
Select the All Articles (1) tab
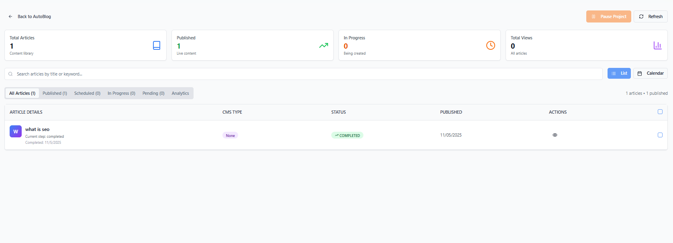coord(22,93)
